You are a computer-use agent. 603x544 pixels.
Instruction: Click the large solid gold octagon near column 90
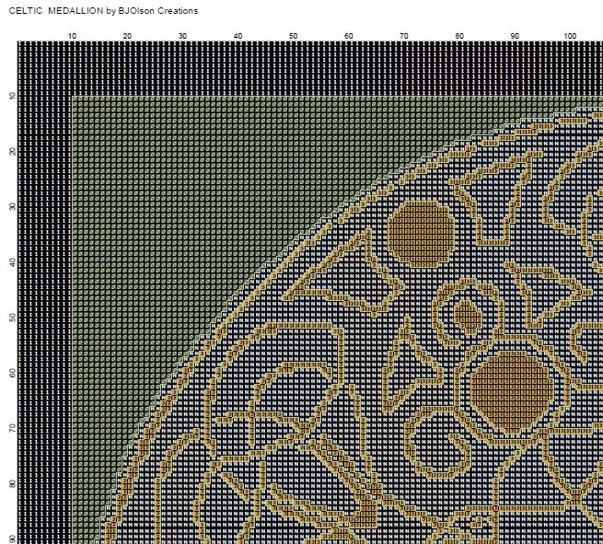[512, 391]
